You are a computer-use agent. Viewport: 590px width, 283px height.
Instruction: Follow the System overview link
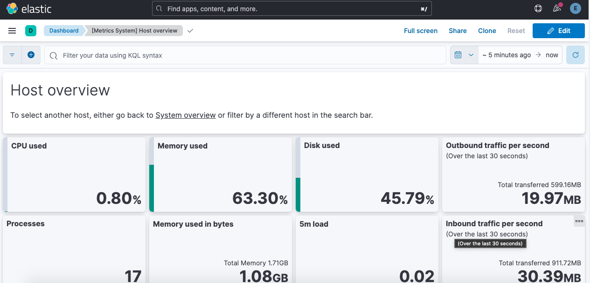(x=185, y=115)
